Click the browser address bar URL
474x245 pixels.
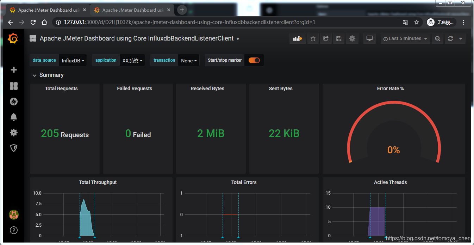[x=189, y=22]
